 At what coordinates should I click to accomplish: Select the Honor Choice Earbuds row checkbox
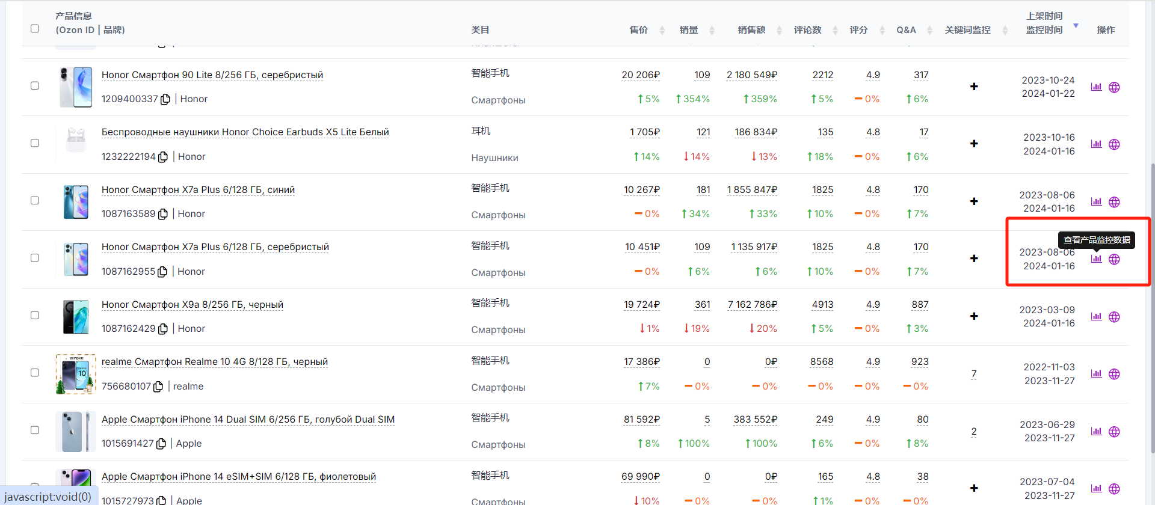coord(35,143)
